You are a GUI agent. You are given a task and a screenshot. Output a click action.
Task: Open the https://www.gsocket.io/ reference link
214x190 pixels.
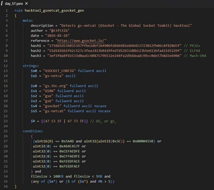pos(81,41)
